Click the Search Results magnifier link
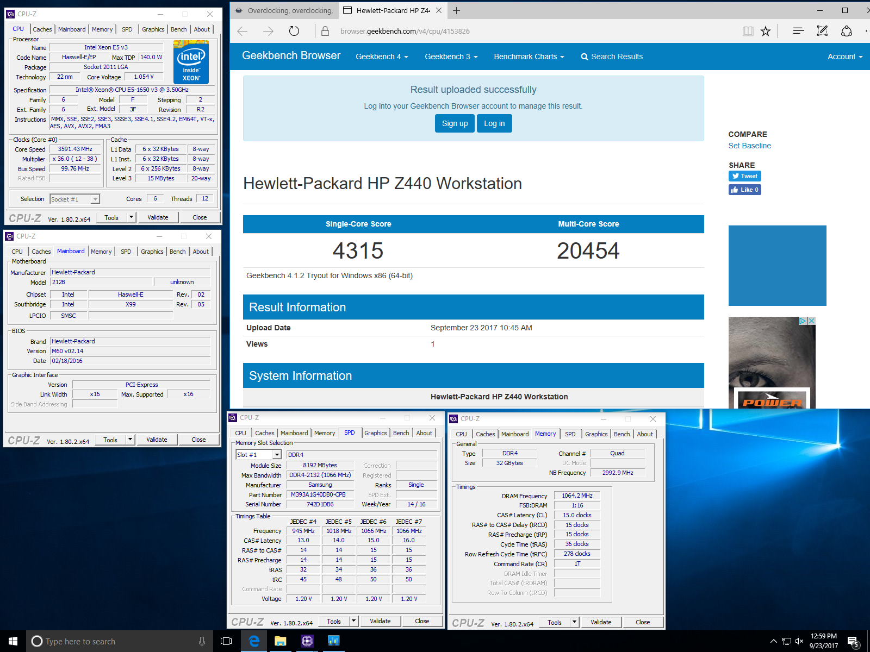 [612, 57]
